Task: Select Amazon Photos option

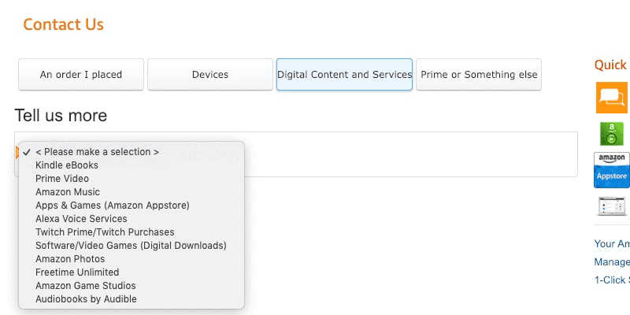Action: pos(132,259)
